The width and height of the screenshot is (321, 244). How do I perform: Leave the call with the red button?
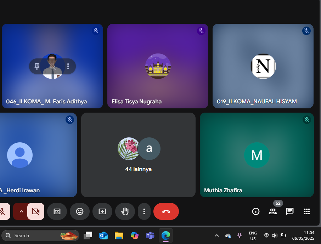166,211
